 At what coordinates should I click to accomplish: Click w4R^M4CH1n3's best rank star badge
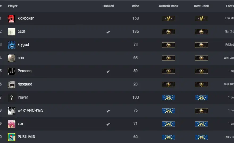pos(201,111)
